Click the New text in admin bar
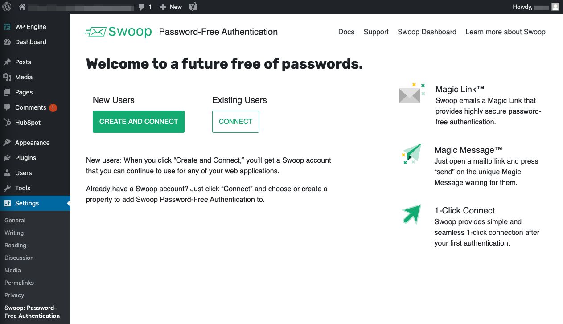This screenshot has height=324, width=563. (176, 7)
